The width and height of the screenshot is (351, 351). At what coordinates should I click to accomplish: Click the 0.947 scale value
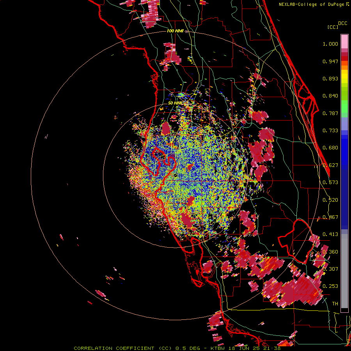coord(330,61)
